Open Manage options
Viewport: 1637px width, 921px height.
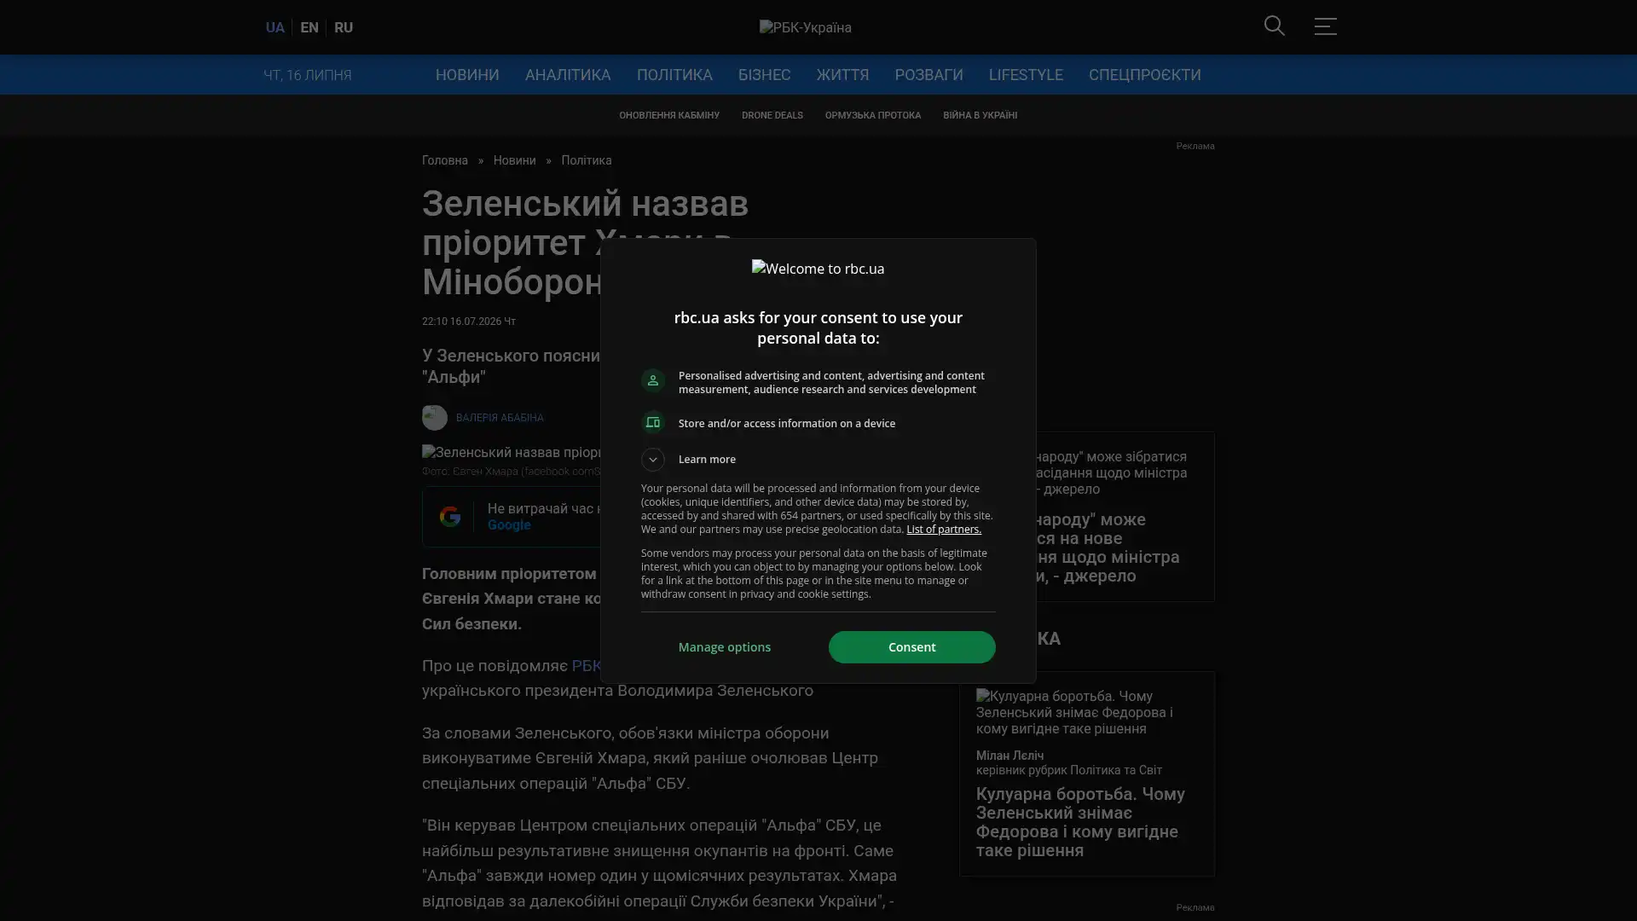pyautogui.click(x=724, y=647)
